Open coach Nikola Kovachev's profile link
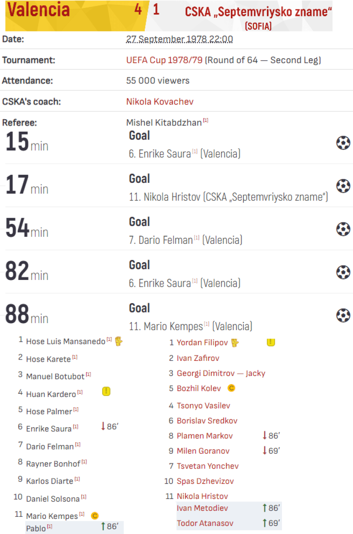Image resolution: width=353 pixels, height=534 pixels. 160,101
